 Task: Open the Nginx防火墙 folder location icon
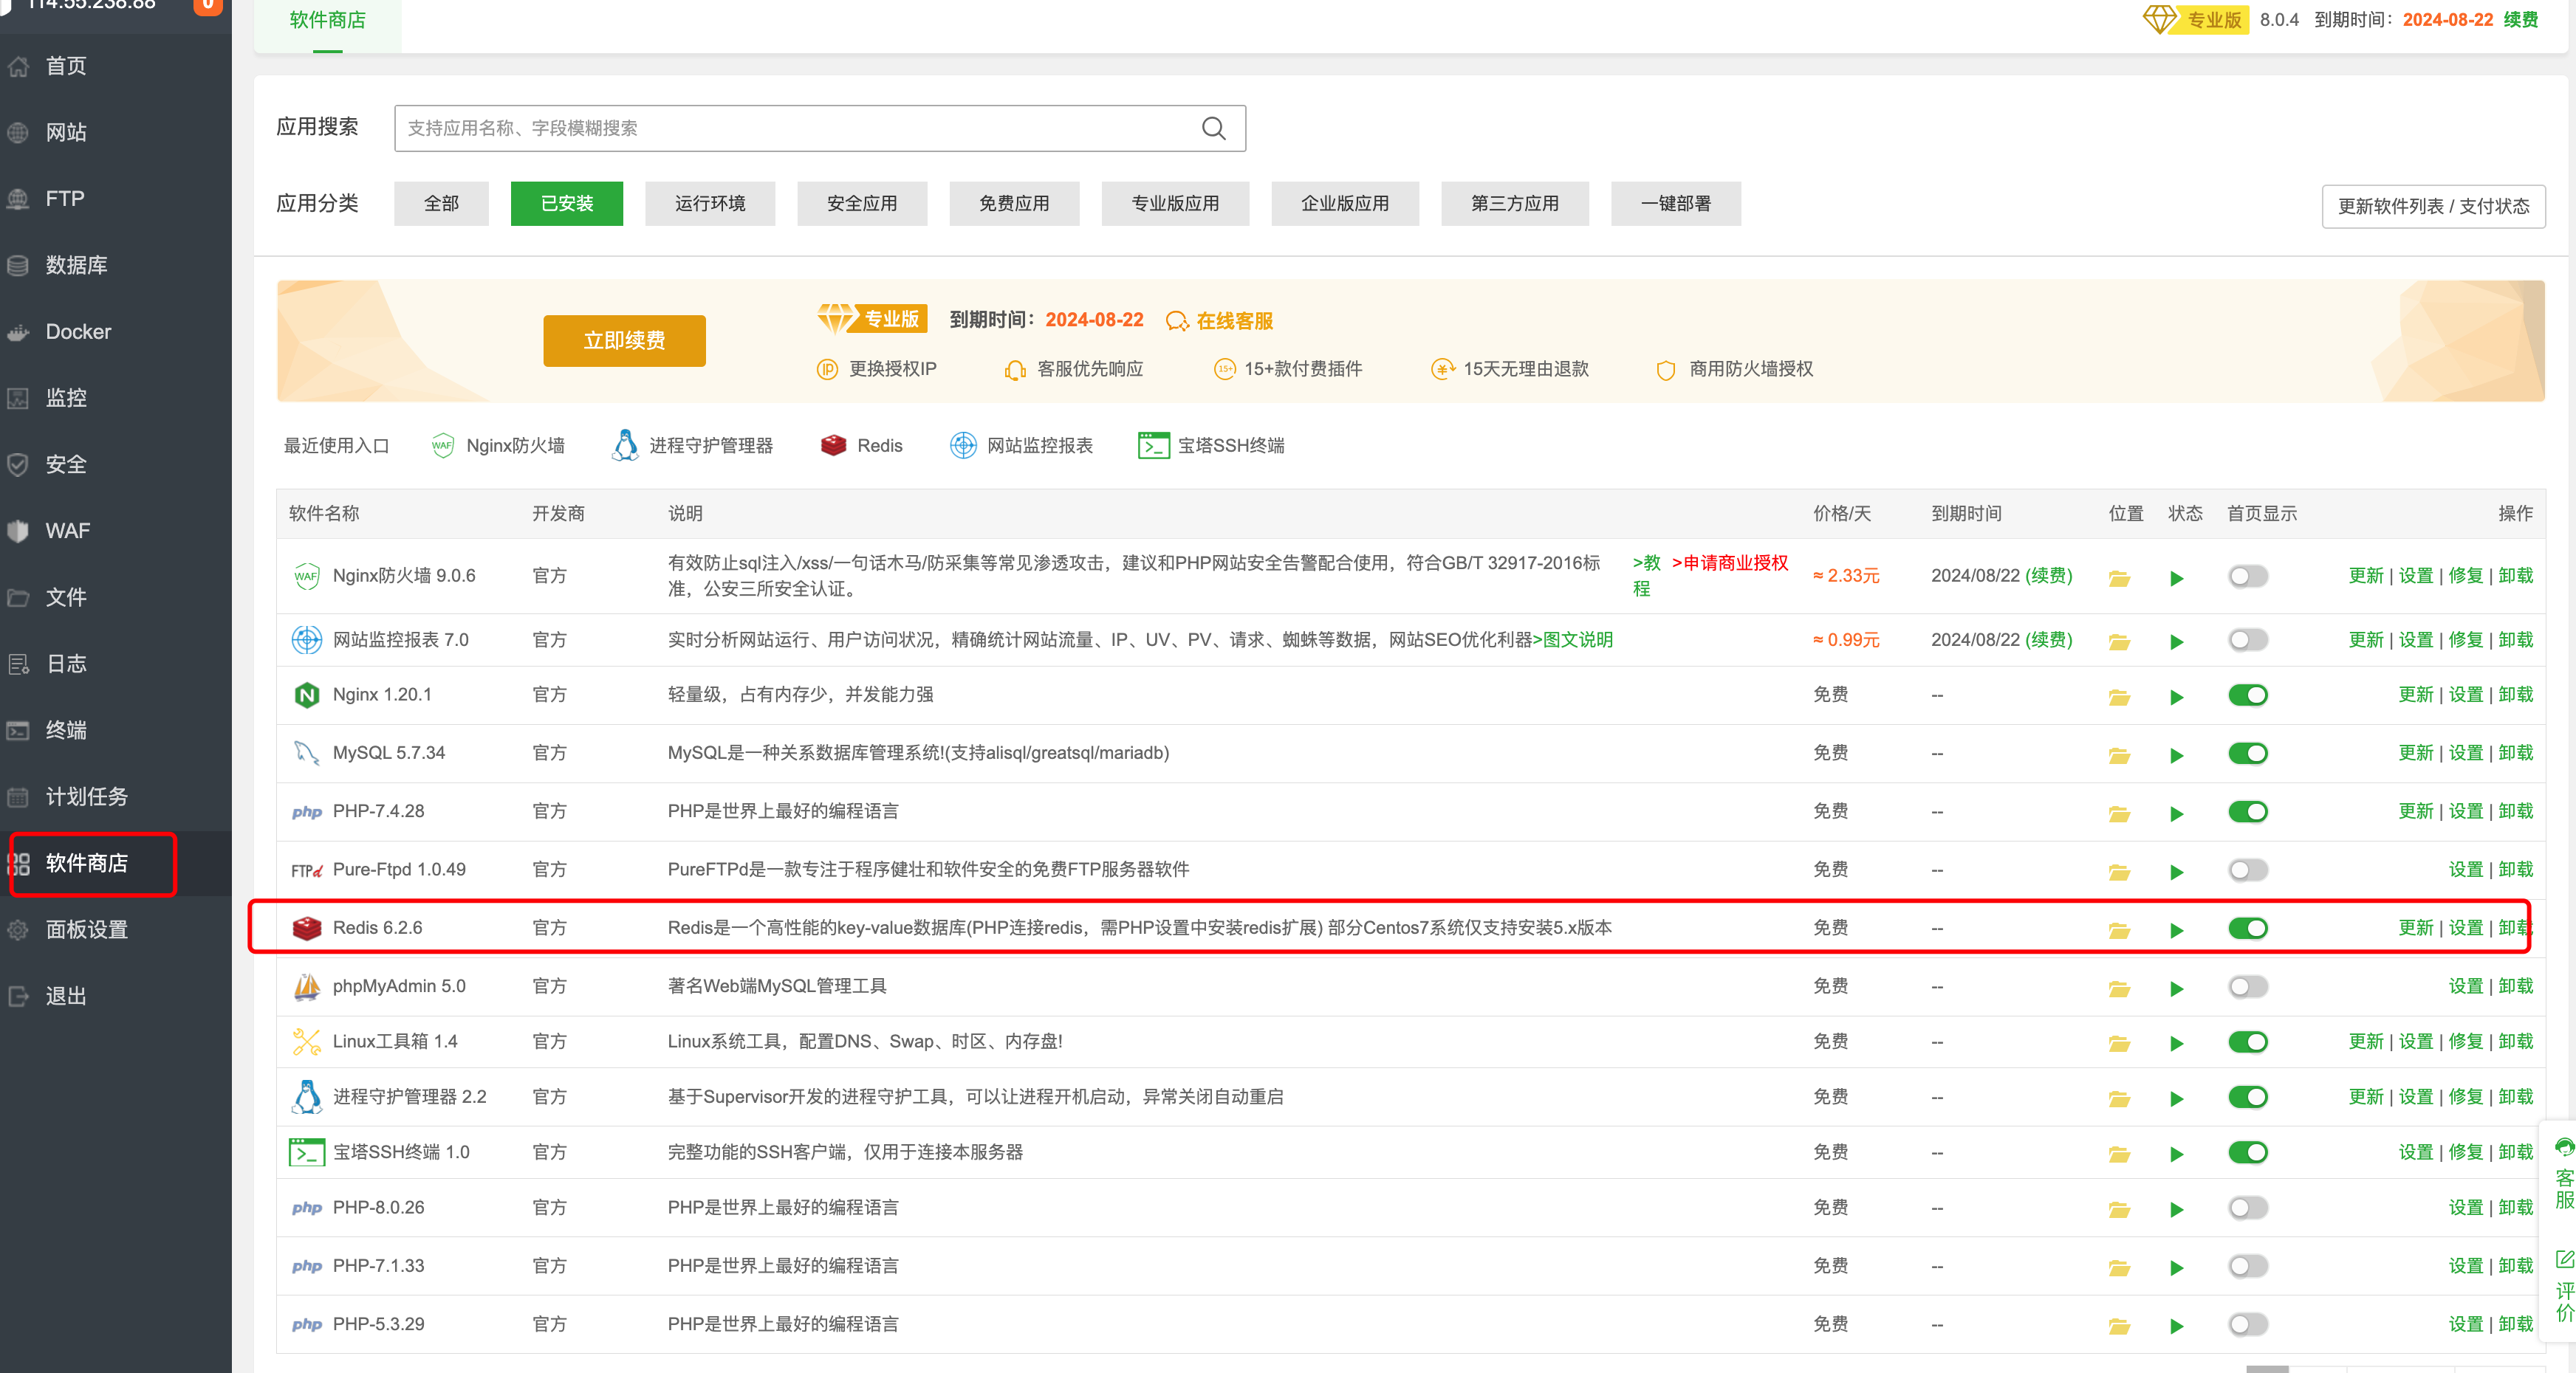click(2119, 577)
